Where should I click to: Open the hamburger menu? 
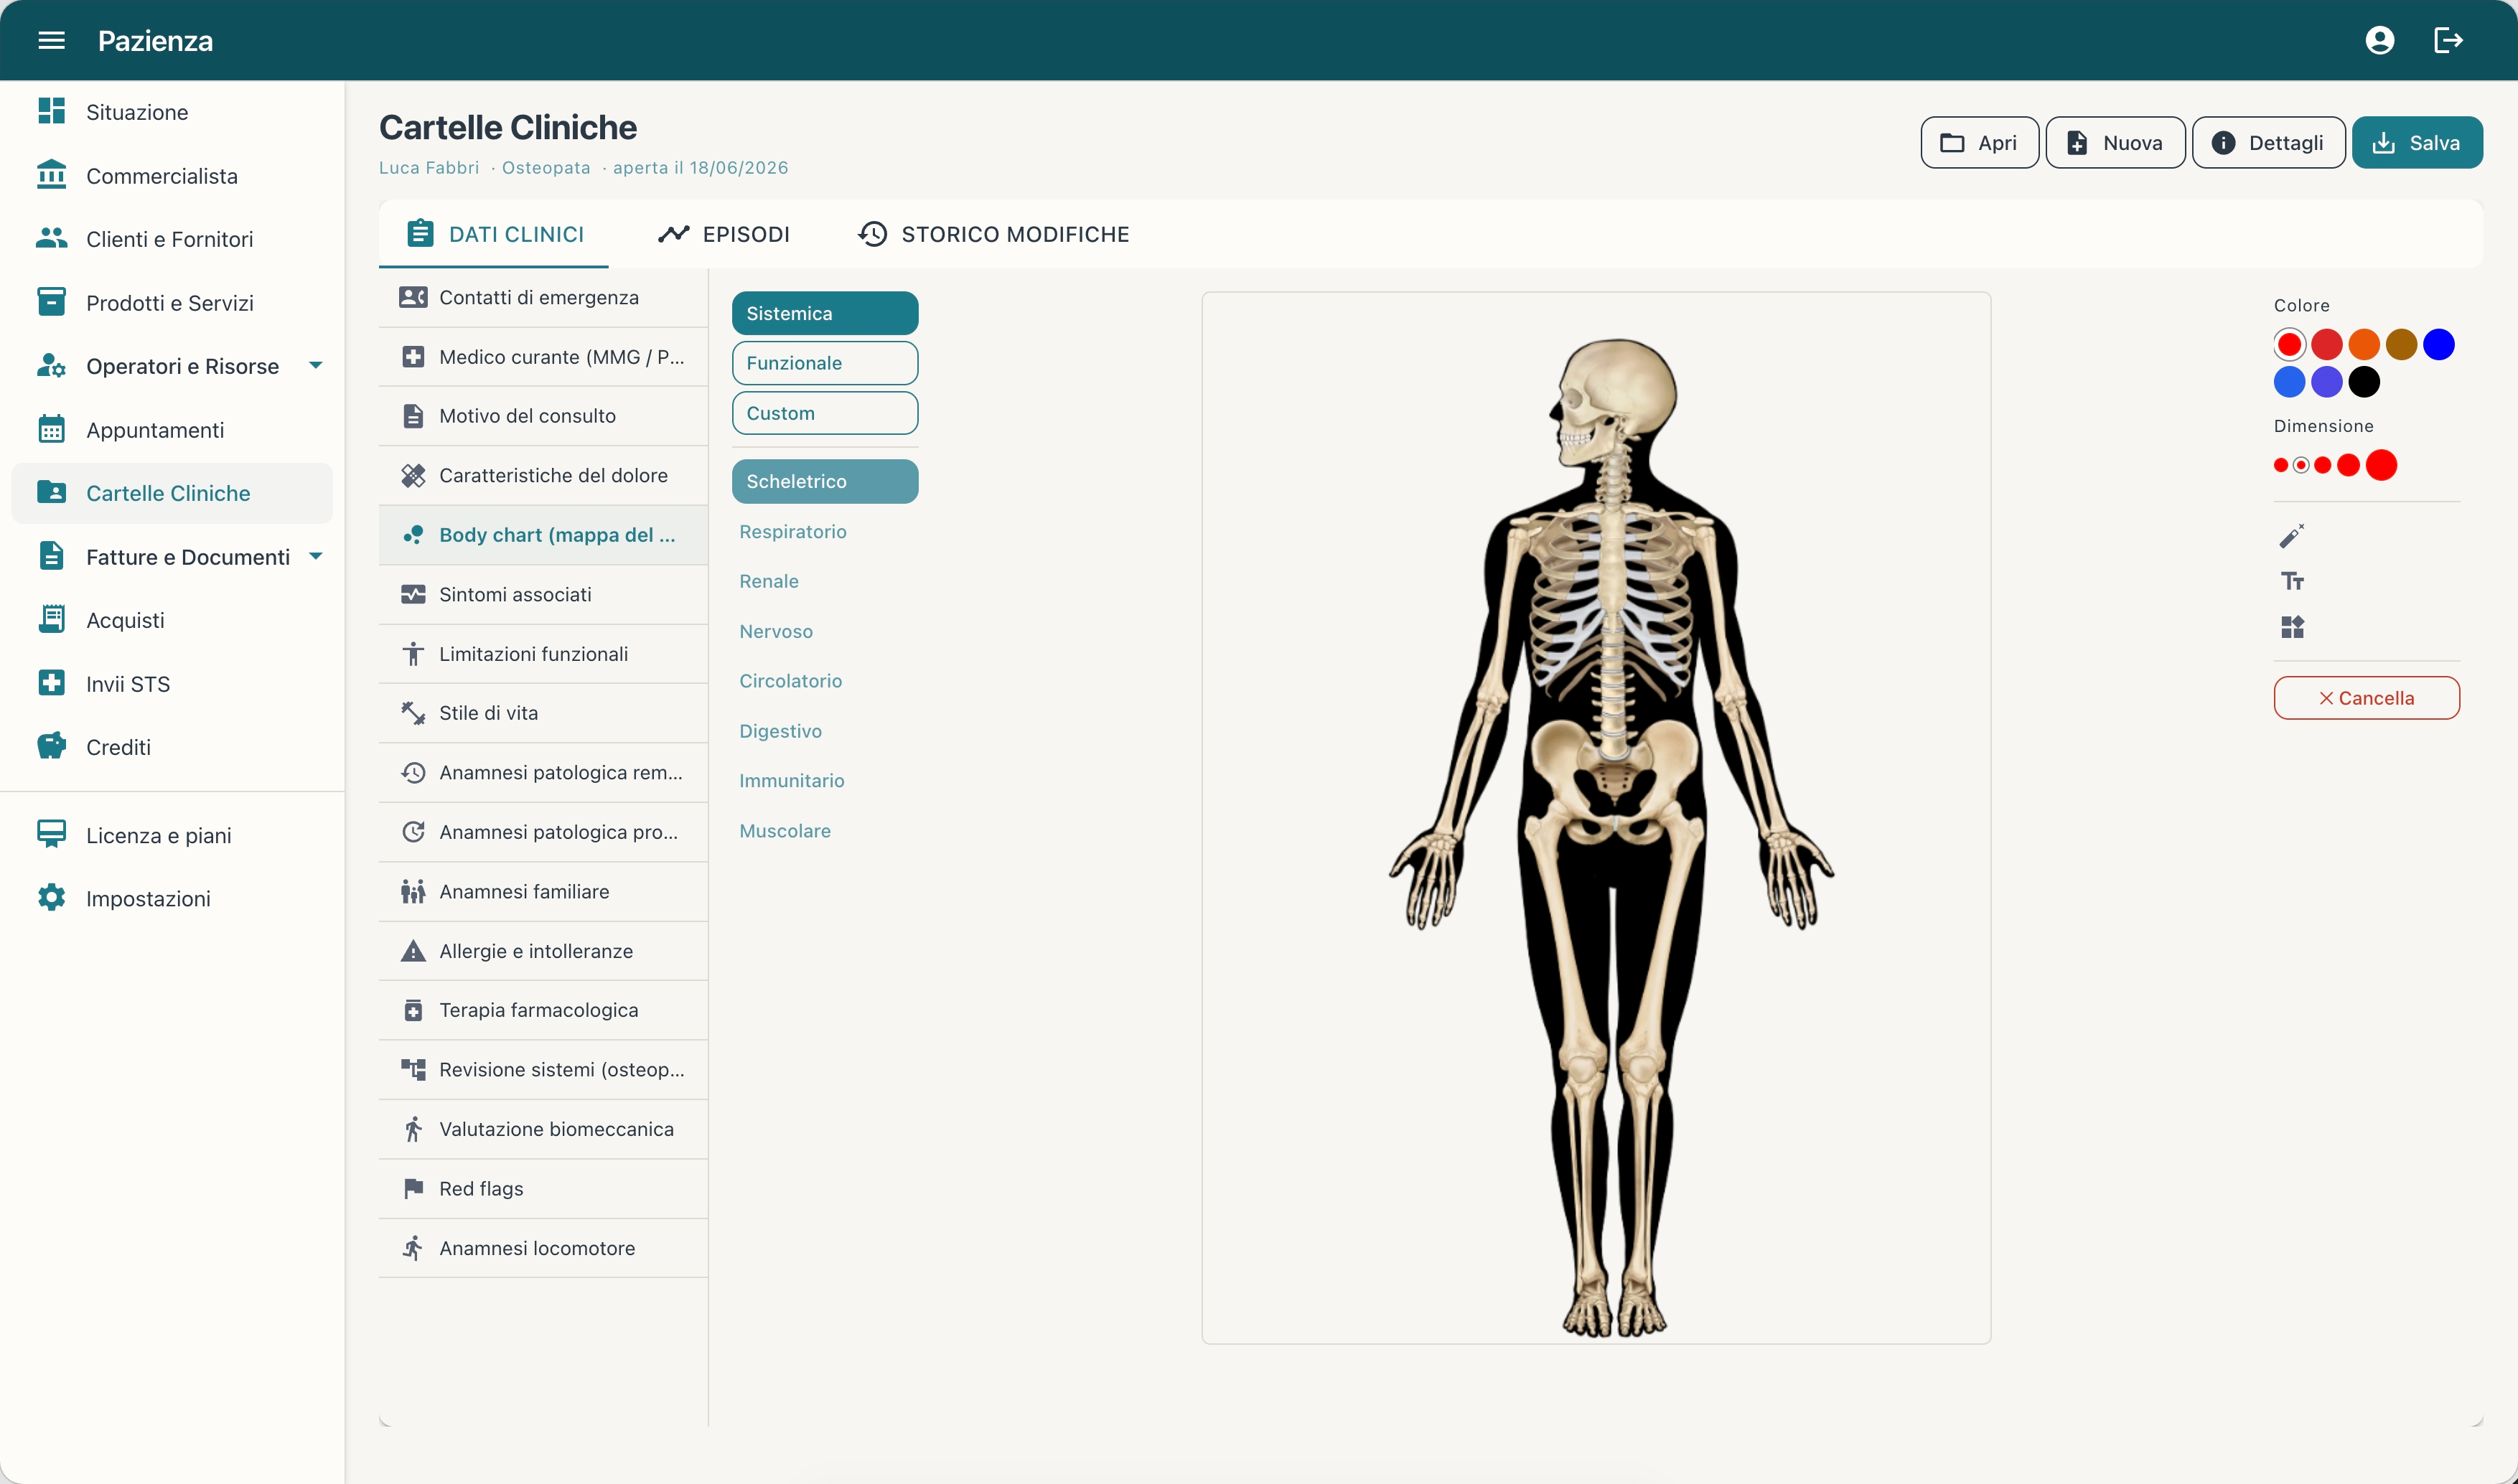click(51, 40)
